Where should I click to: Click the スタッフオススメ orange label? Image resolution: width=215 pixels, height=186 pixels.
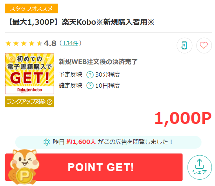31,9
